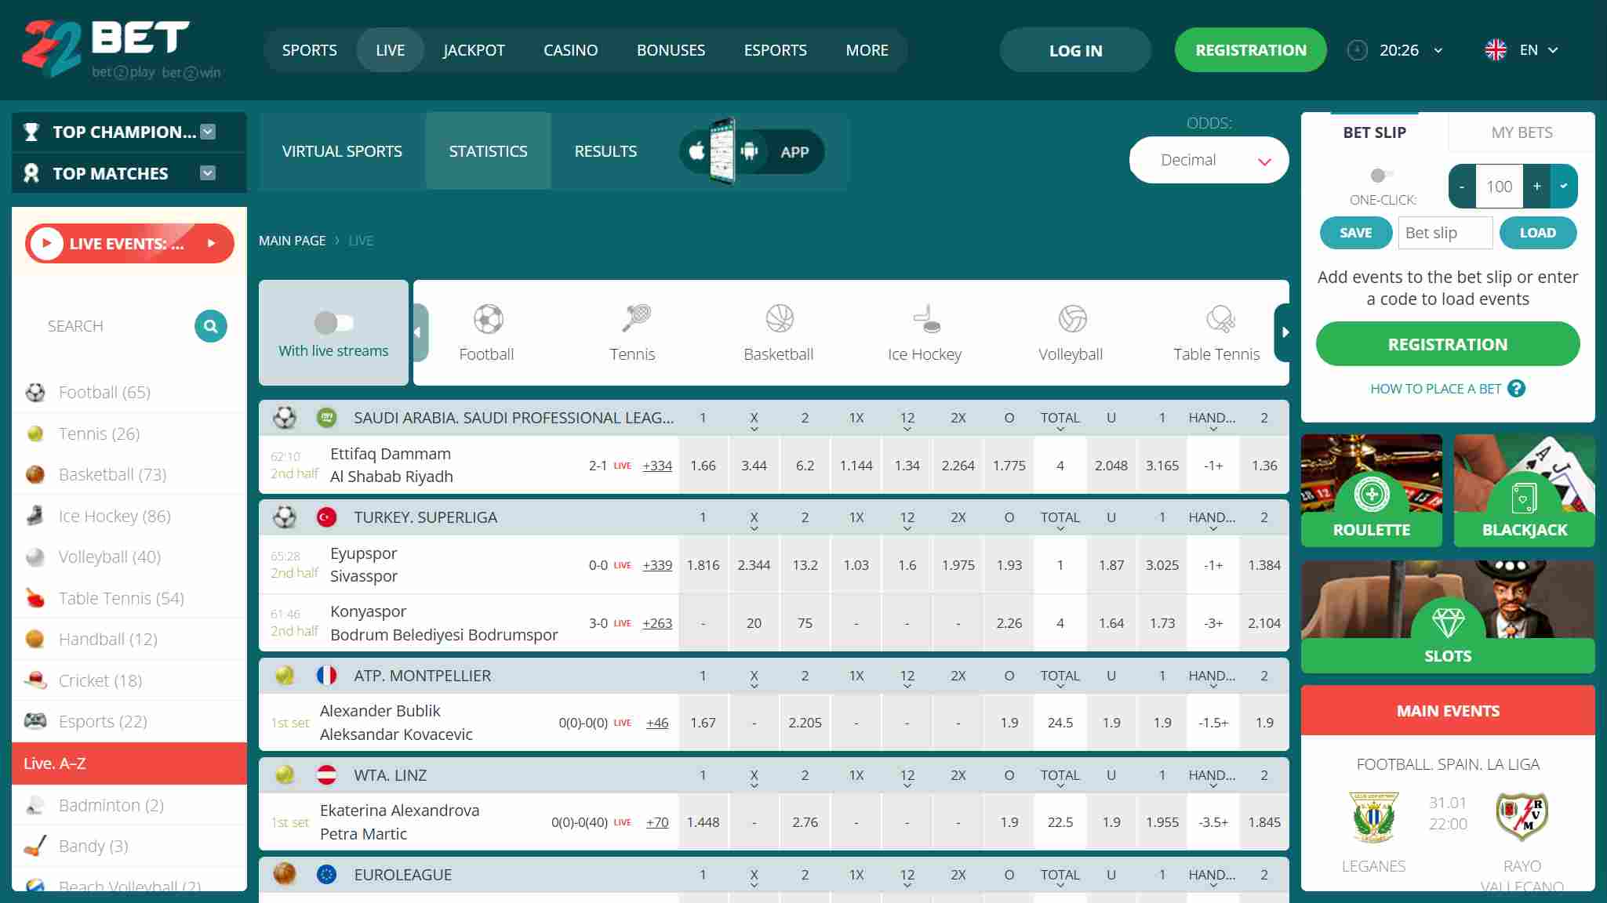The image size is (1607, 903).
Task: Click the question mark help icon
Action: pyautogui.click(x=1517, y=389)
